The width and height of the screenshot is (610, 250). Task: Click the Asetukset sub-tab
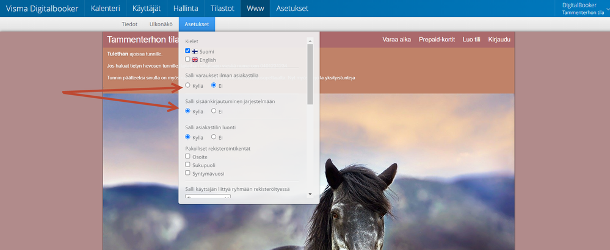(197, 24)
